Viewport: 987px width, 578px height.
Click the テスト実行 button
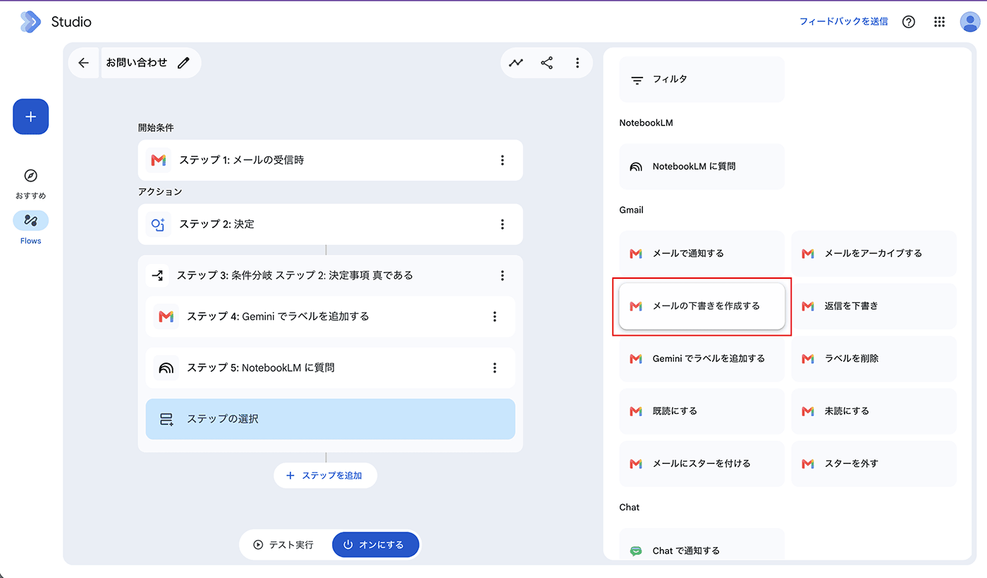click(x=285, y=545)
